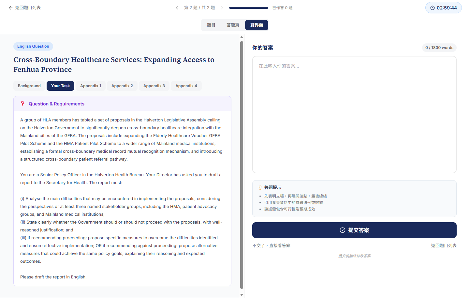The height and width of the screenshot is (299, 470).
Task: Click the hint 建議需包含可行性及預期成效
Action: [x=290, y=209]
